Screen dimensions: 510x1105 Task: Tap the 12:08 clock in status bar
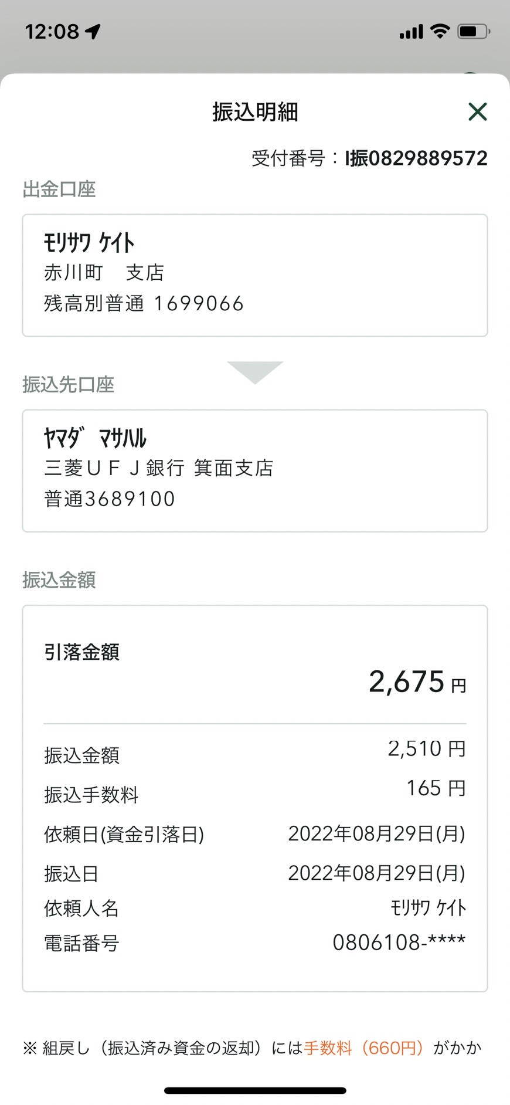[x=52, y=31]
